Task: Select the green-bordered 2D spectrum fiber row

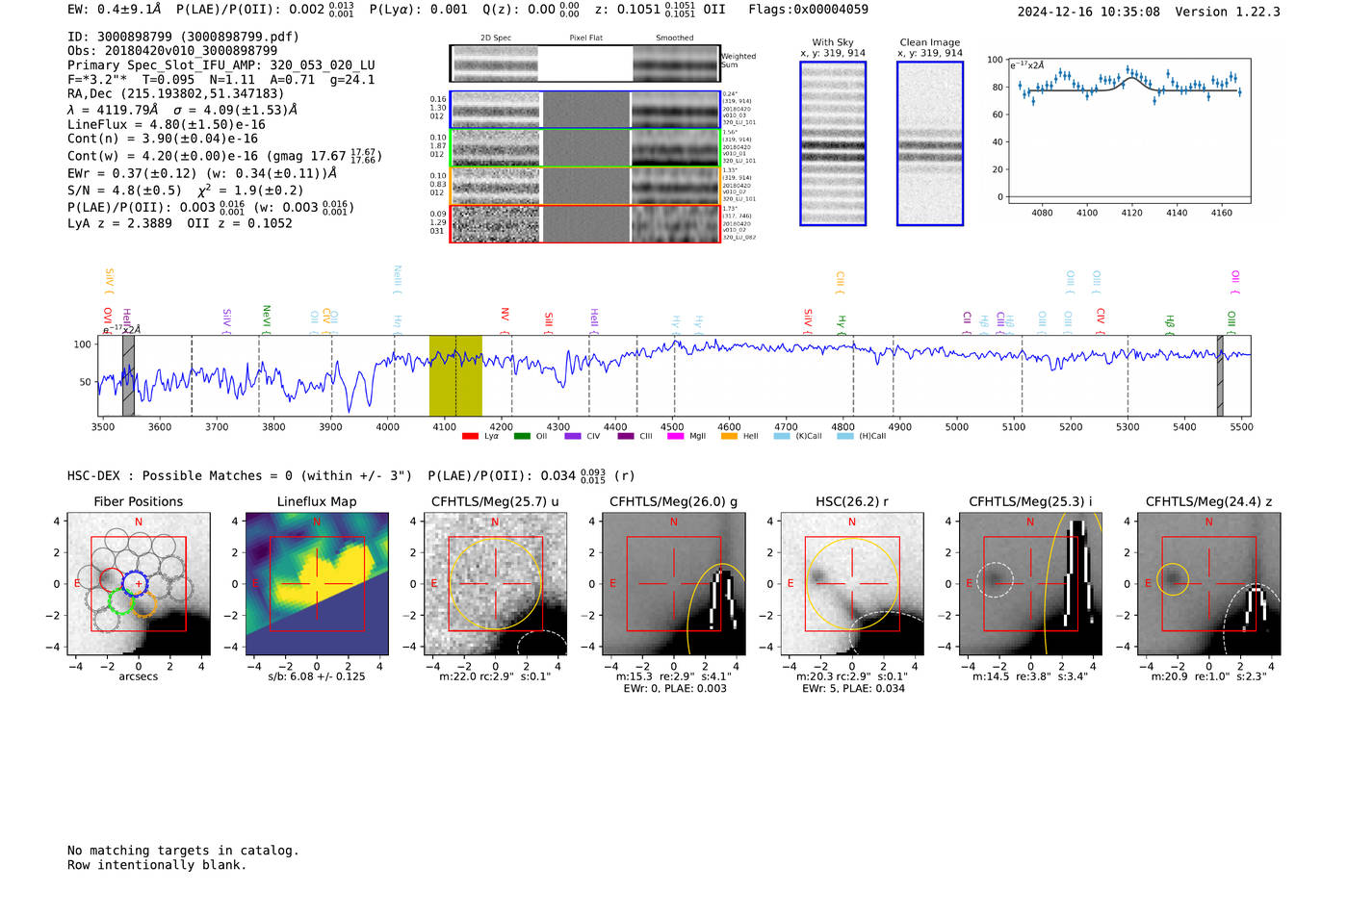Action: click(585, 148)
